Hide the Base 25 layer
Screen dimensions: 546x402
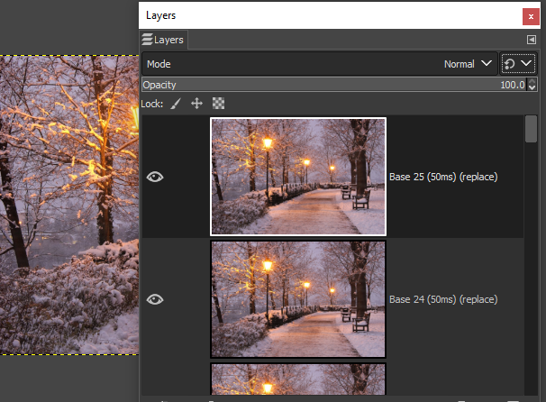coord(155,177)
